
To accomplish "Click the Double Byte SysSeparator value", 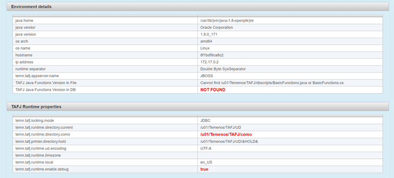I will coord(223,69).
